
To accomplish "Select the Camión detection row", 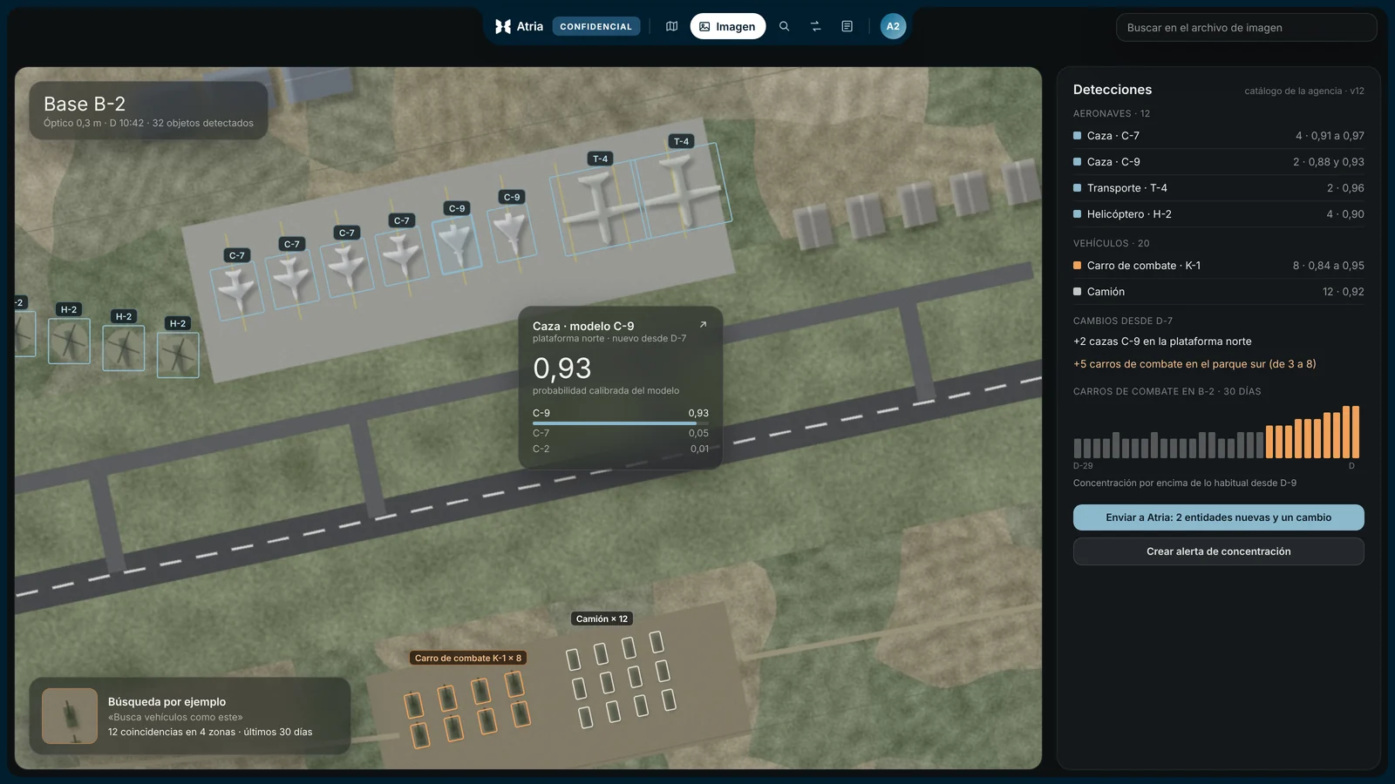I will tap(1219, 292).
